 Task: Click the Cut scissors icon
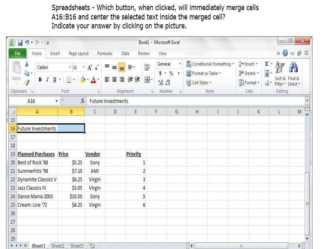coord(26,64)
